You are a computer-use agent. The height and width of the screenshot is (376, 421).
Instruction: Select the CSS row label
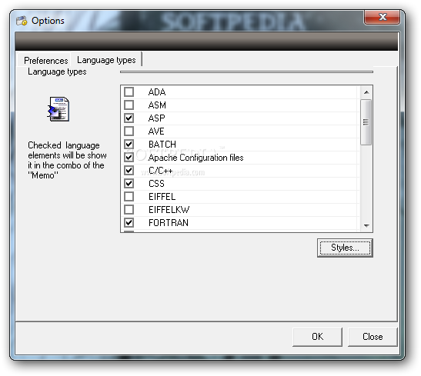tap(156, 184)
